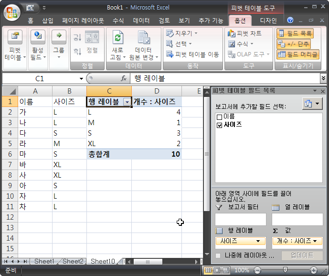Image resolution: width=329 pixels, height=276 pixels.
Task: Expand the formula bar
Action: click(323, 78)
